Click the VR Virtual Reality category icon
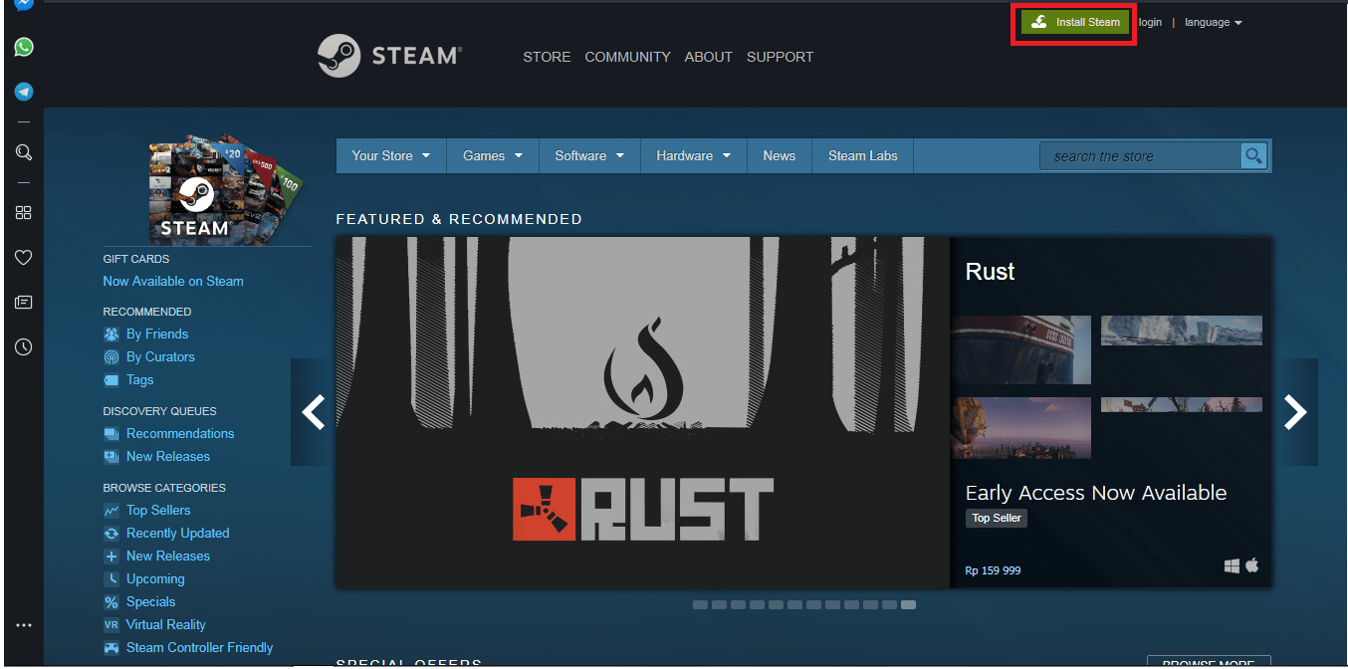 click(111, 624)
